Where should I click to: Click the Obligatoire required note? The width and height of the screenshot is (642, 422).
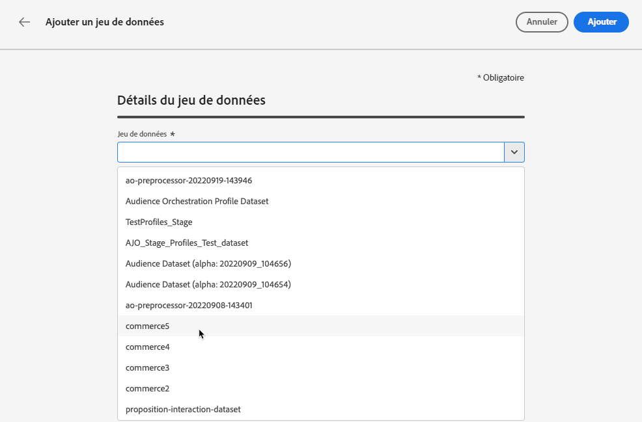(501, 78)
